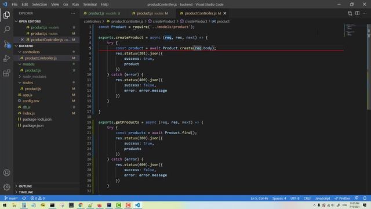The image size is (371, 209).
Task: Switch to product.js routes tab
Action: (x=151, y=13)
